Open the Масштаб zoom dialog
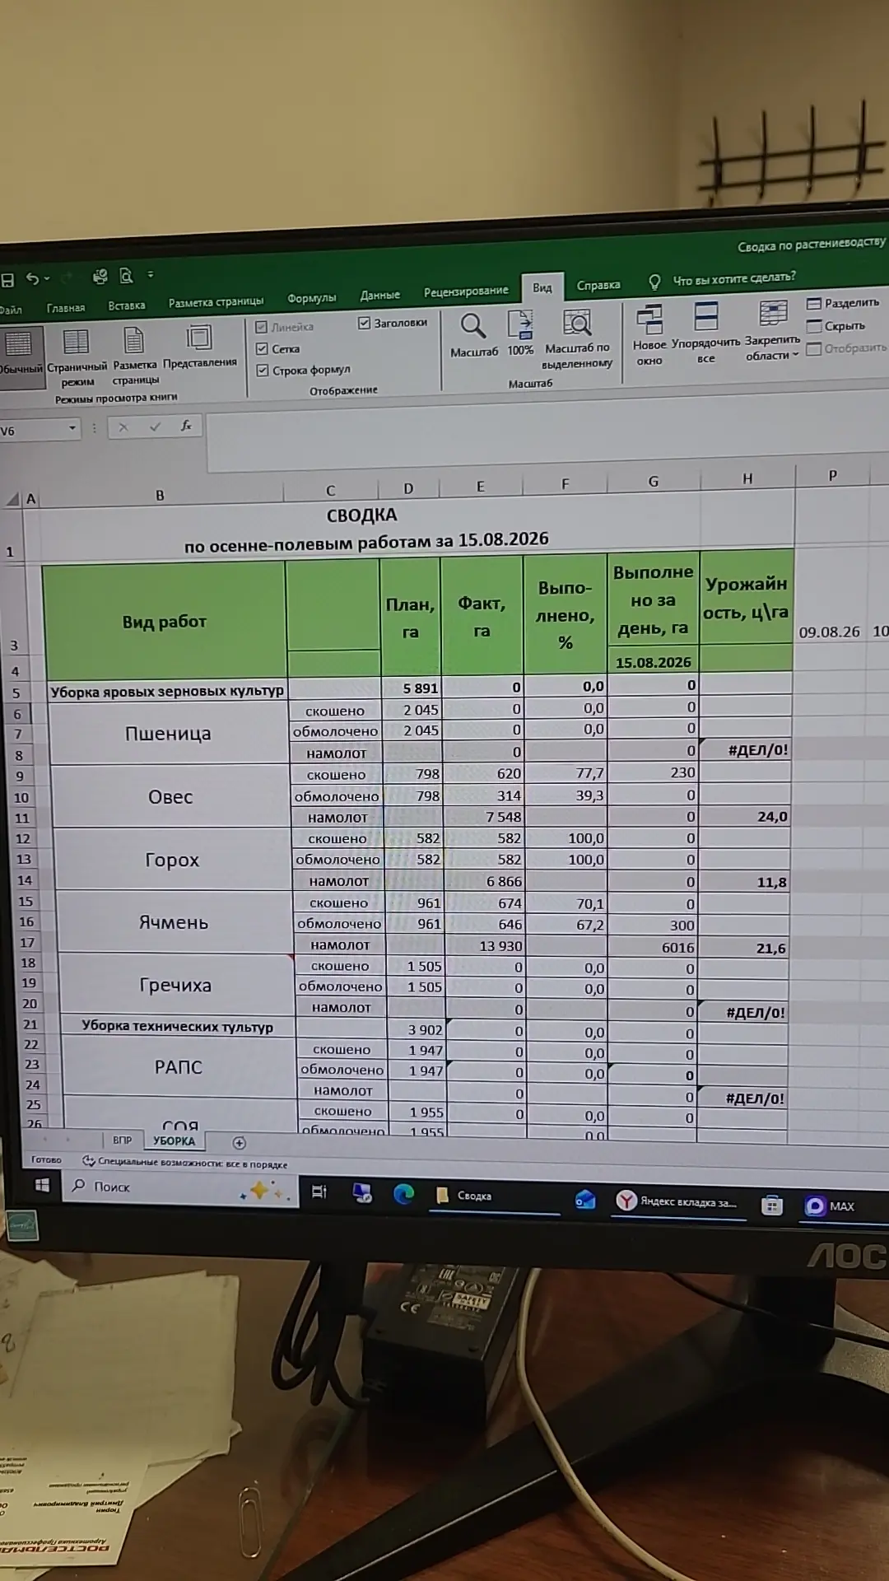Image resolution: width=889 pixels, height=1581 pixels. pyautogui.click(x=474, y=335)
